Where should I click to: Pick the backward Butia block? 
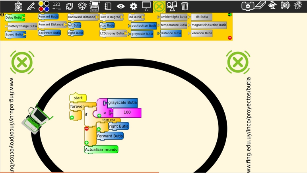tap(49, 33)
